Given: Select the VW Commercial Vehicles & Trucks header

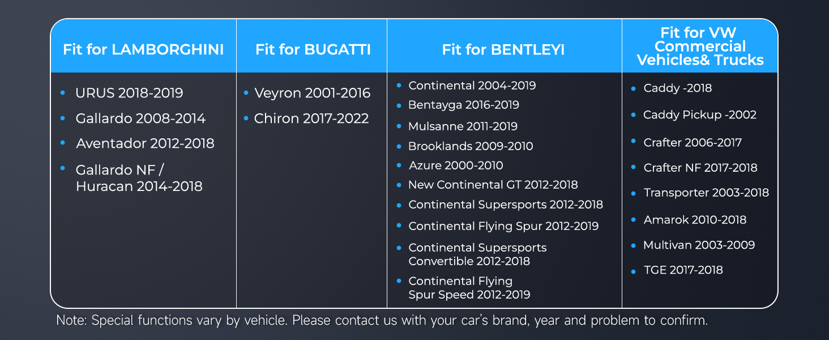Looking at the screenshot, I should click(700, 46).
